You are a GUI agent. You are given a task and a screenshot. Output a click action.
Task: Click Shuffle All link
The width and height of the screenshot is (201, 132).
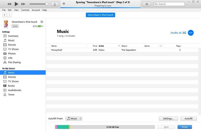point(178,33)
